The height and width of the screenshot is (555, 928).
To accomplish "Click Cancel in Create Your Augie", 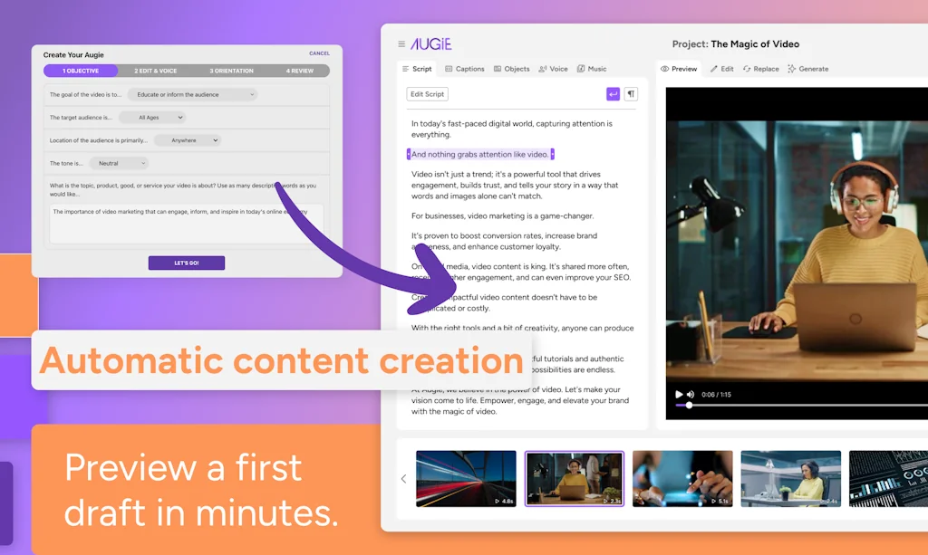I will (319, 53).
